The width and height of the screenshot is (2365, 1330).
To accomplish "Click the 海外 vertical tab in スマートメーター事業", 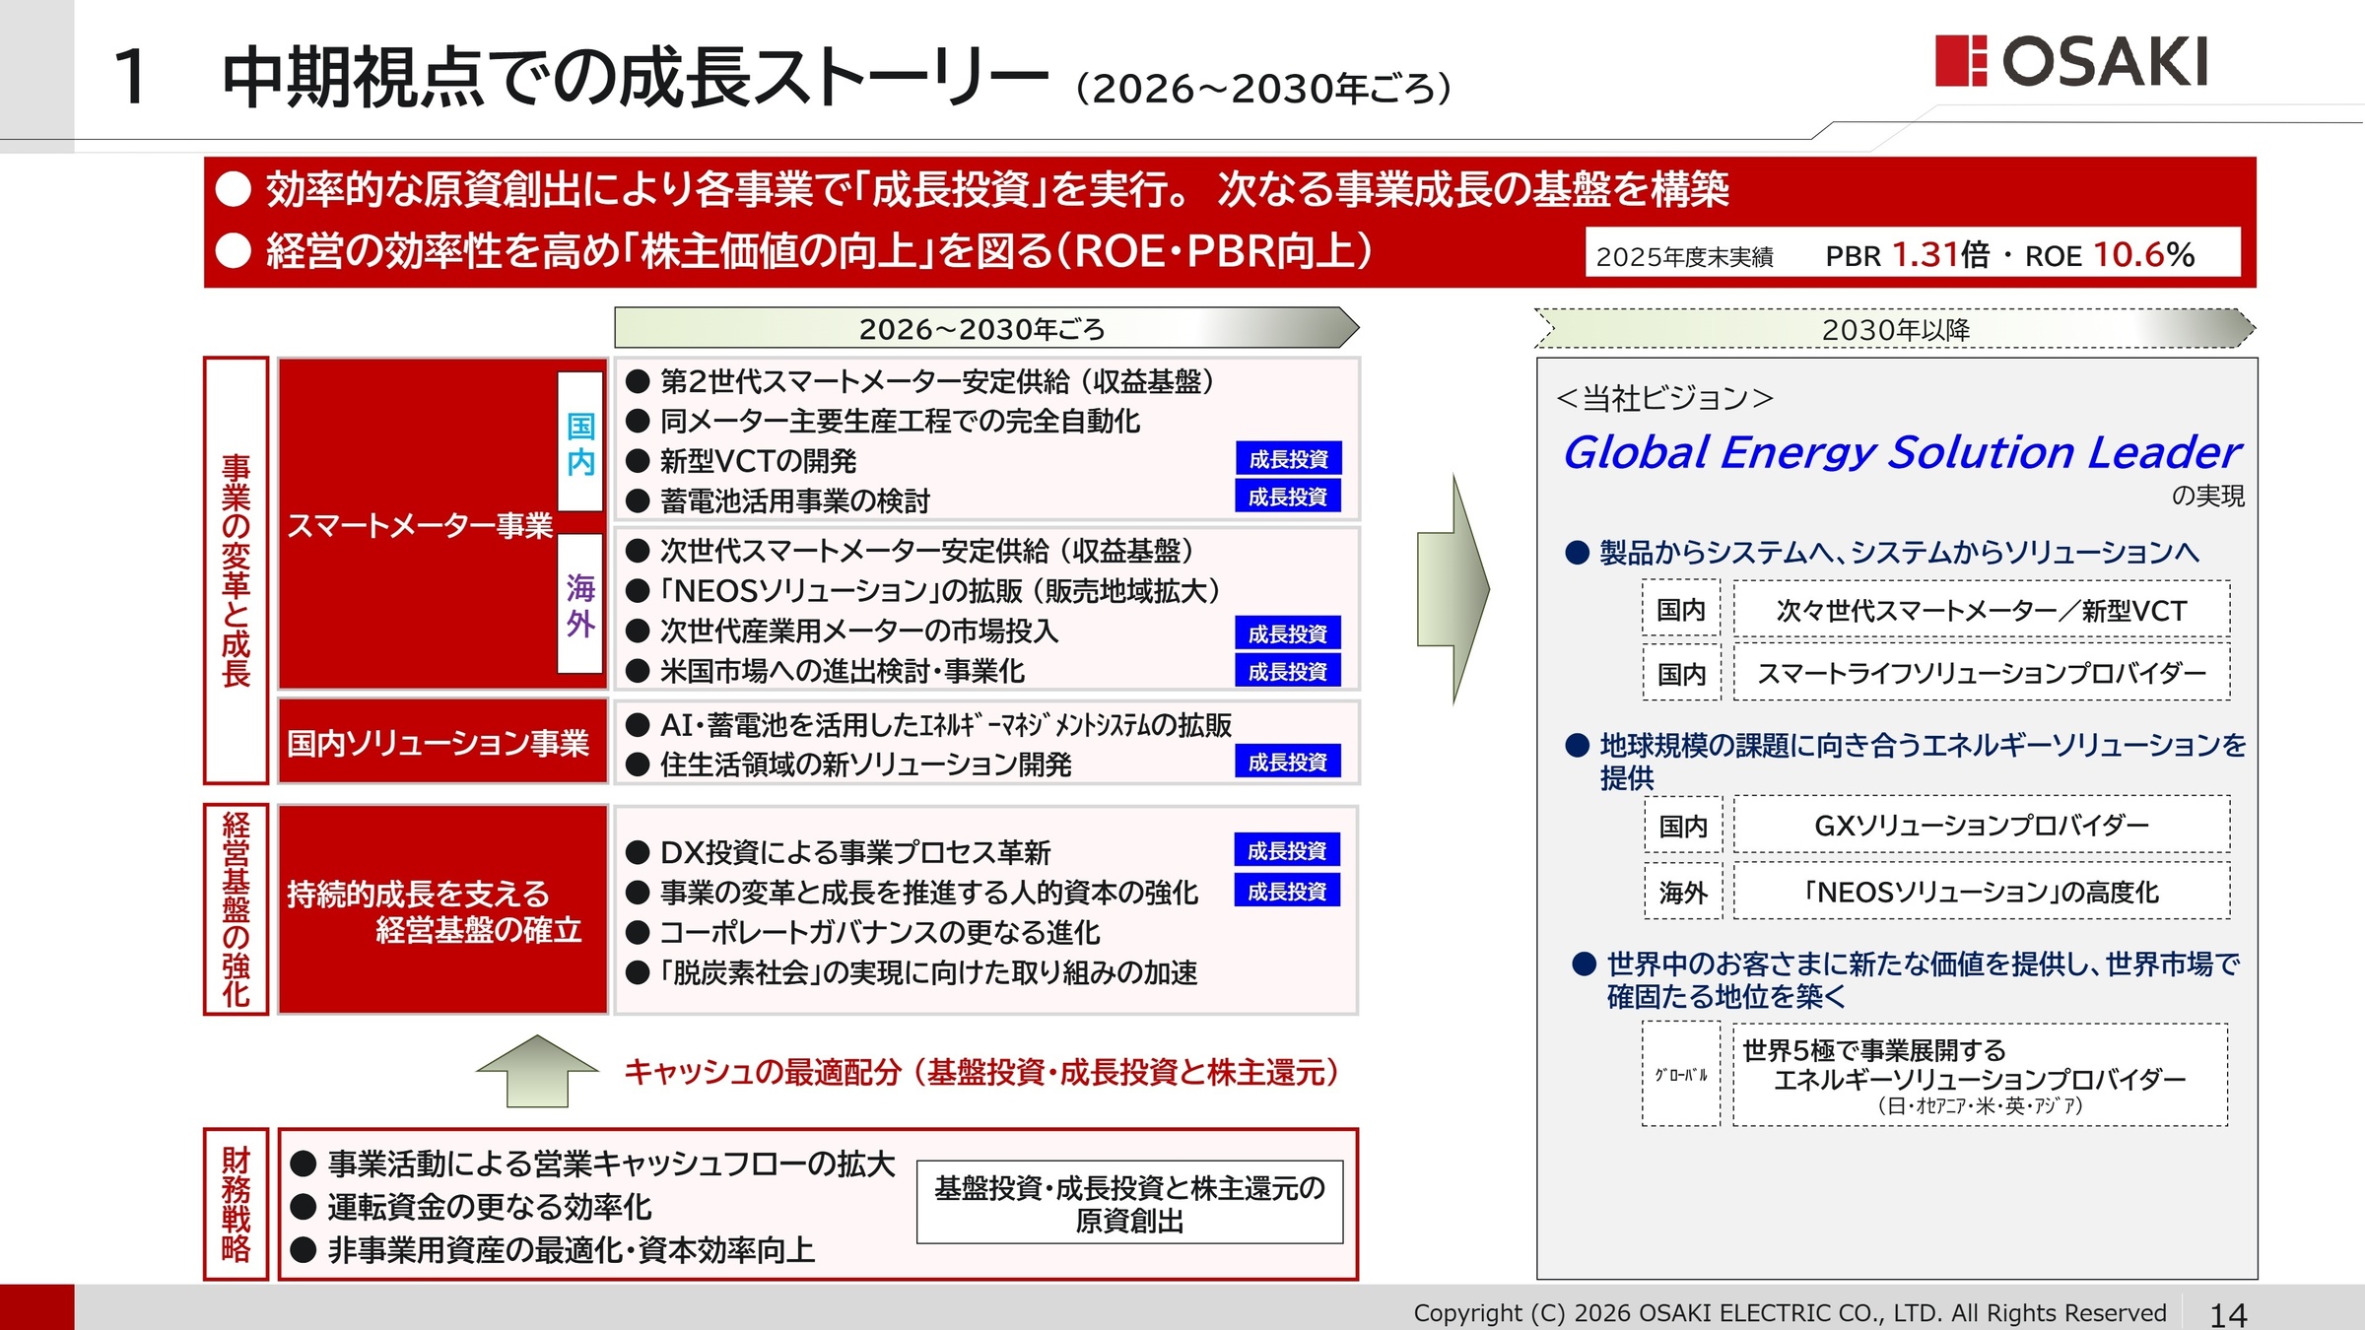I will coord(580,604).
